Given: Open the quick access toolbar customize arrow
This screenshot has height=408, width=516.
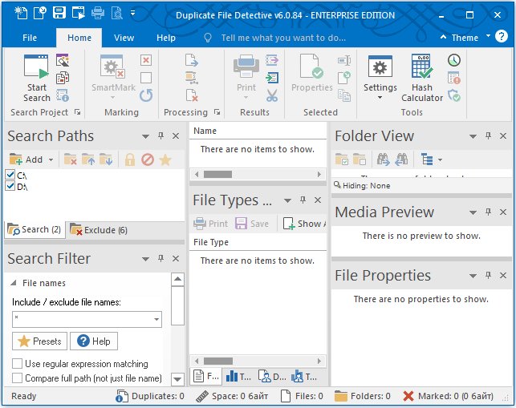Looking at the screenshot, I should [x=132, y=13].
